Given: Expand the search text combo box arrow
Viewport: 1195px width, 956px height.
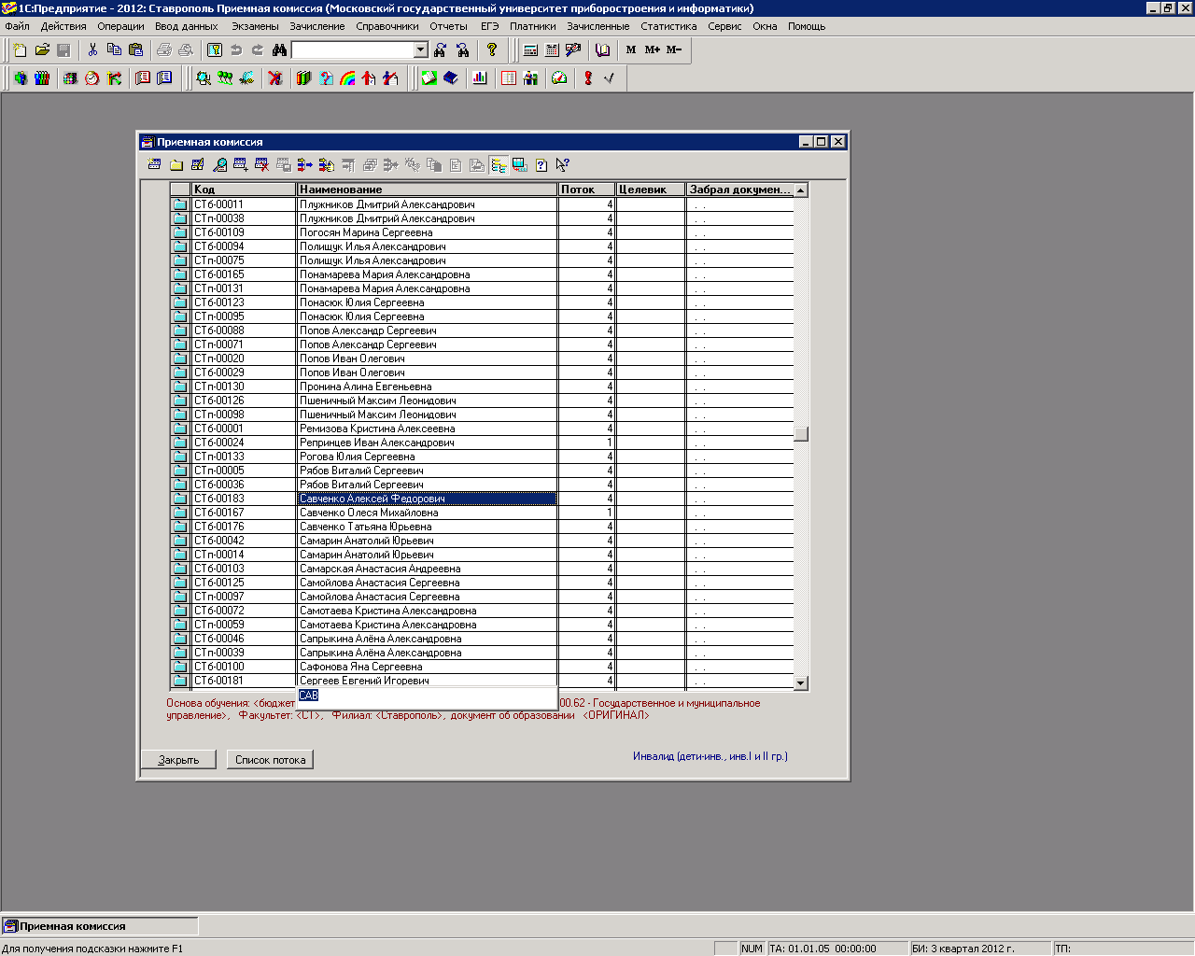Looking at the screenshot, I should pyautogui.click(x=421, y=49).
